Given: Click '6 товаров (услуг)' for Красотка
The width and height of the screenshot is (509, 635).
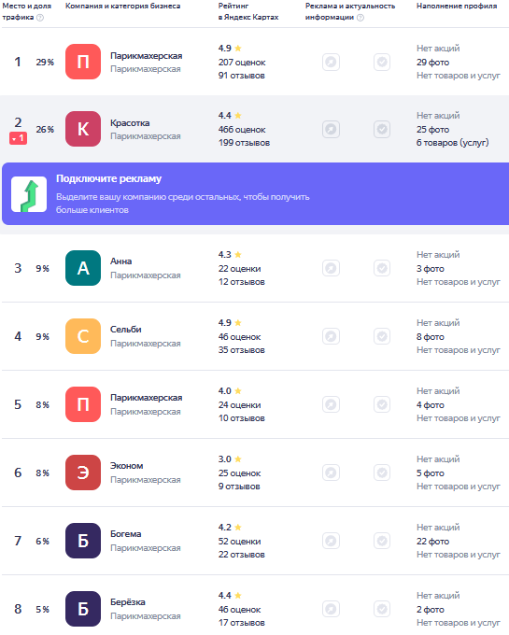Looking at the screenshot, I should pyautogui.click(x=452, y=143).
